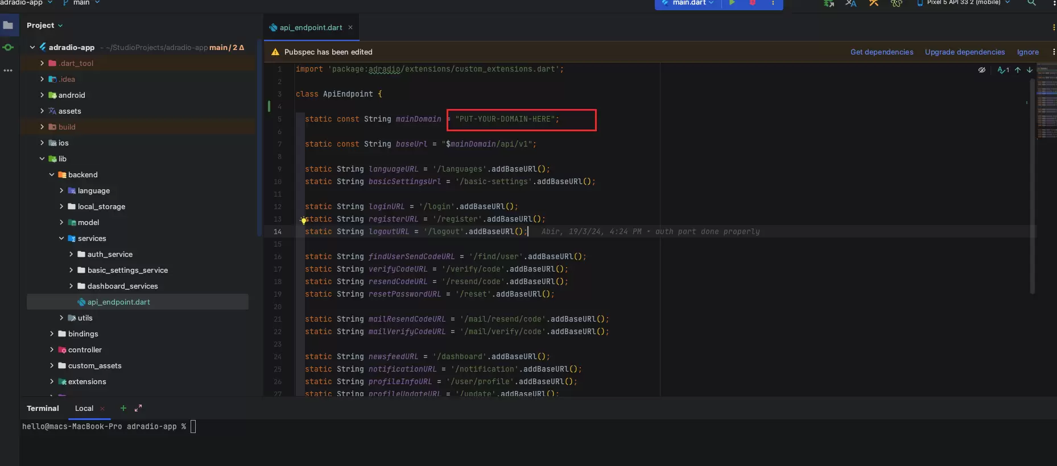Open the Pixel 5 API 33 device selector
This screenshot has width=1057, height=466.
[x=963, y=2]
